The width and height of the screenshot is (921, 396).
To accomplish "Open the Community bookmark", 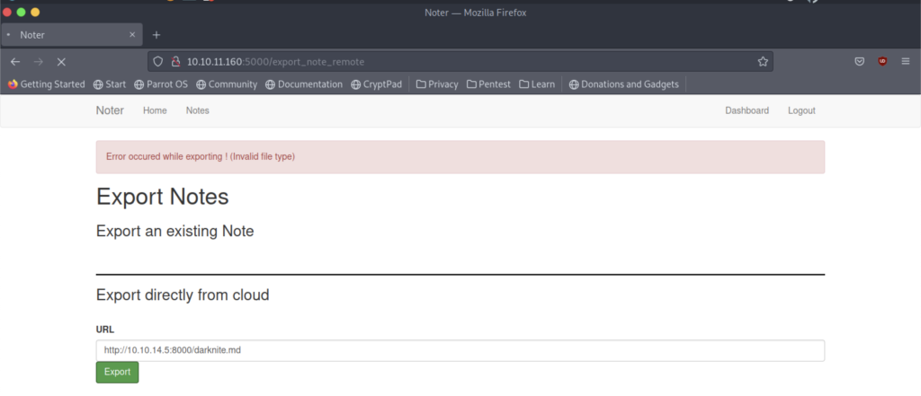I will tap(227, 84).
